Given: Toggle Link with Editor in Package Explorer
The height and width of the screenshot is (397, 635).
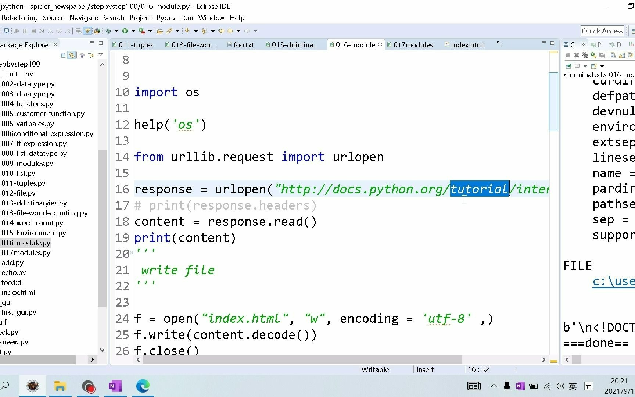Looking at the screenshot, I should (x=72, y=55).
